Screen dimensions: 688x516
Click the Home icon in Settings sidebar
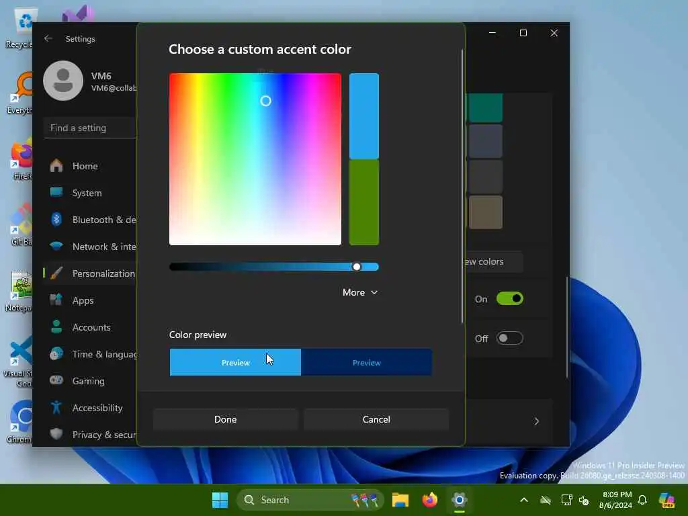pyautogui.click(x=56, y=166)
